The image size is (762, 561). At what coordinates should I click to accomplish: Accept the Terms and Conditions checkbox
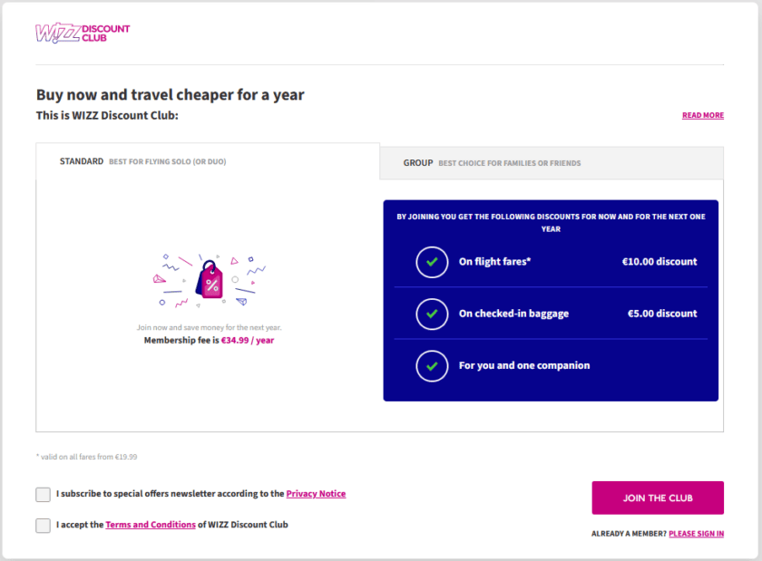pos(44,525)
